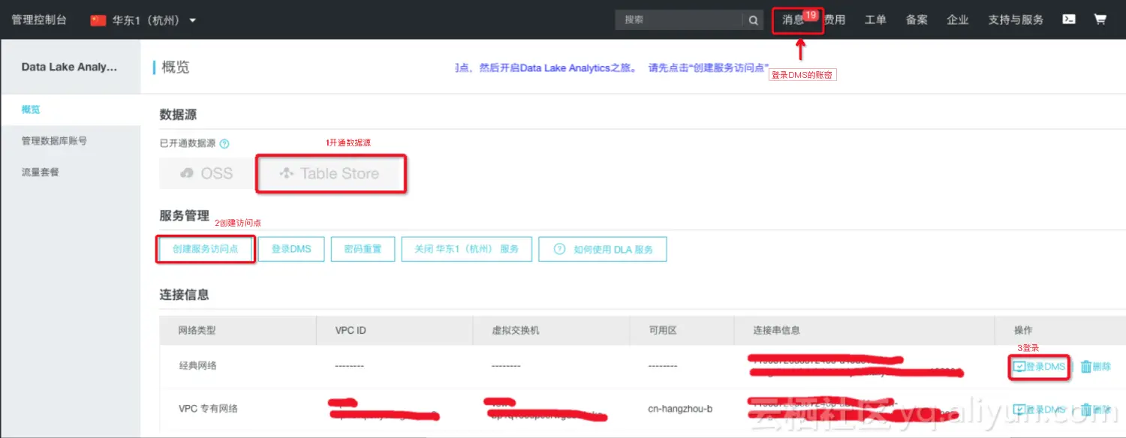The width and height of the screenshot is (1126, 438).
Task: Focus the 搜索 search field
Action: [x=679, y=20]
